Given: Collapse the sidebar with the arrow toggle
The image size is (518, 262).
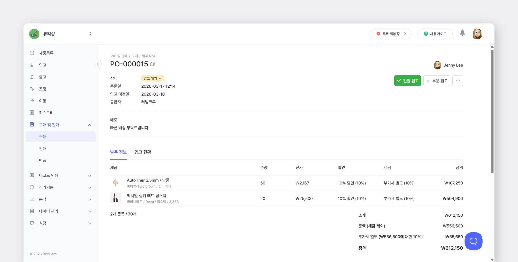Looking at the screenshot, I should [98, 64].
